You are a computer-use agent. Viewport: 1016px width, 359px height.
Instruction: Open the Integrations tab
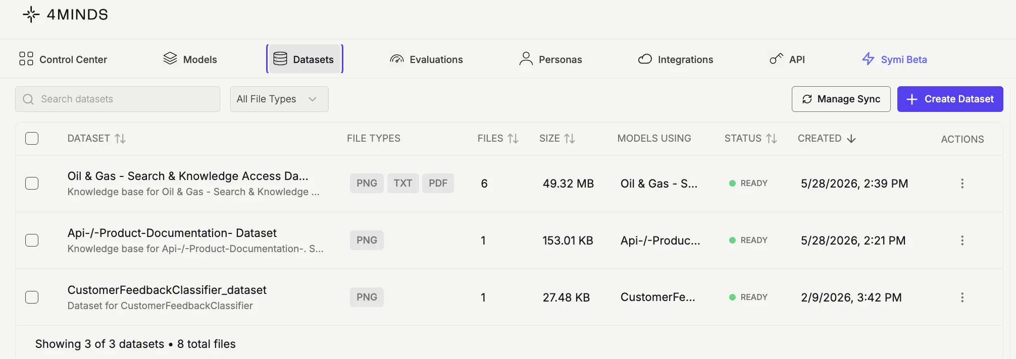click(676, 59)
